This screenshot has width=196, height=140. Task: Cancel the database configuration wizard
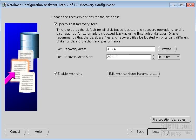click(15, 132)
